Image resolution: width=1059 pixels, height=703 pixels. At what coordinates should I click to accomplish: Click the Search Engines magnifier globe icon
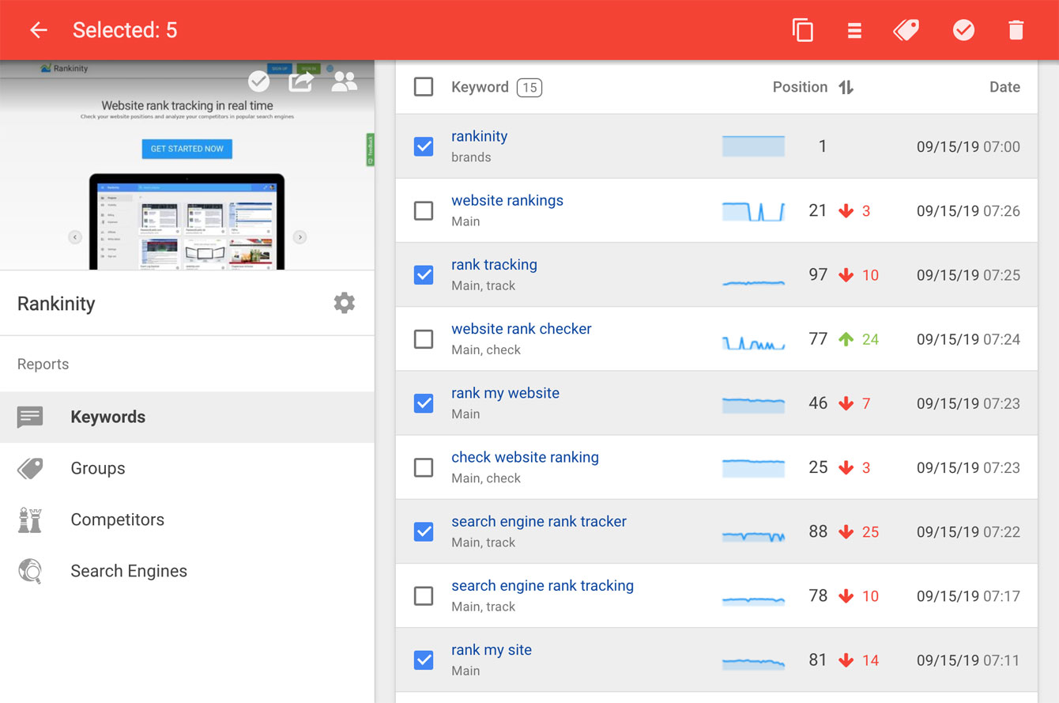click(30, 571)
